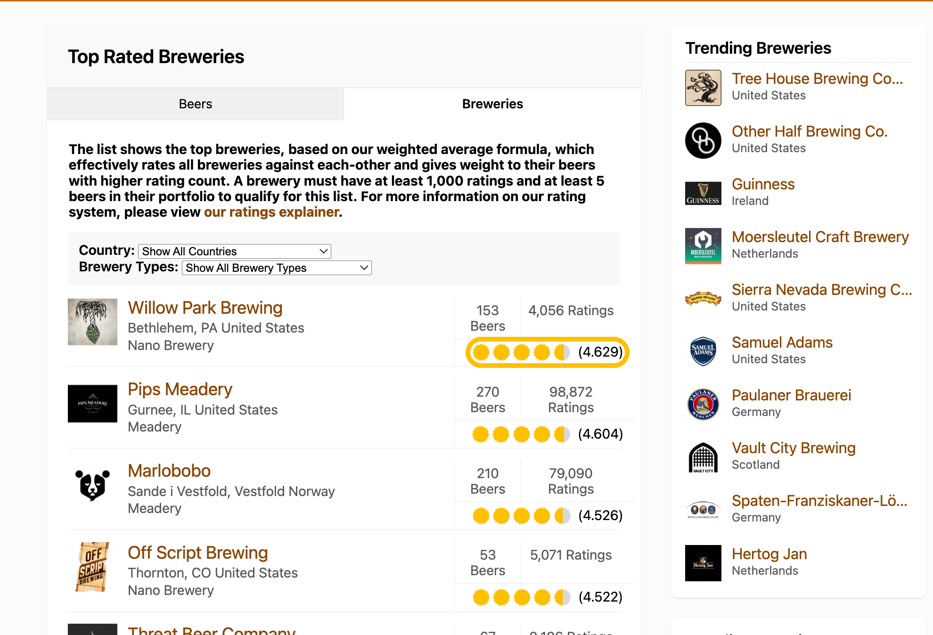Viewport: 933px width, 635px height.
Task: Open Moersleutel Craft Brewery link
Action: (820, 237)
